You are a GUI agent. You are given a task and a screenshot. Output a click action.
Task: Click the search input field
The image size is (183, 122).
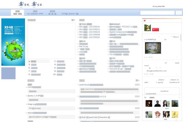click(x=157, y=13)
